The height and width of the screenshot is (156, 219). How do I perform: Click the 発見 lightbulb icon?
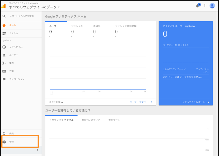tap(4, 134)
